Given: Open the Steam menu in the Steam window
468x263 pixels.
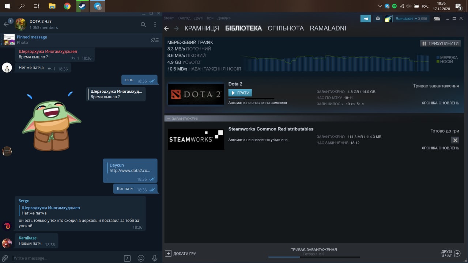Looking at the screenshot, I should [x=169, y=18].
